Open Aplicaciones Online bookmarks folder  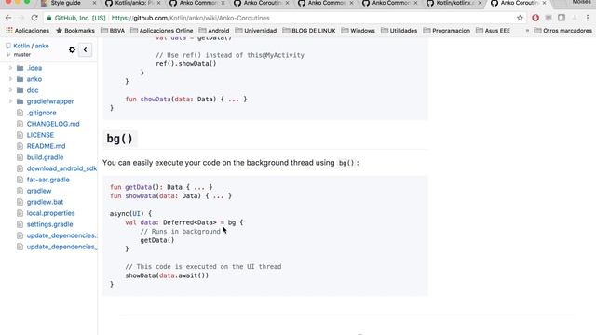pos(161,31)
